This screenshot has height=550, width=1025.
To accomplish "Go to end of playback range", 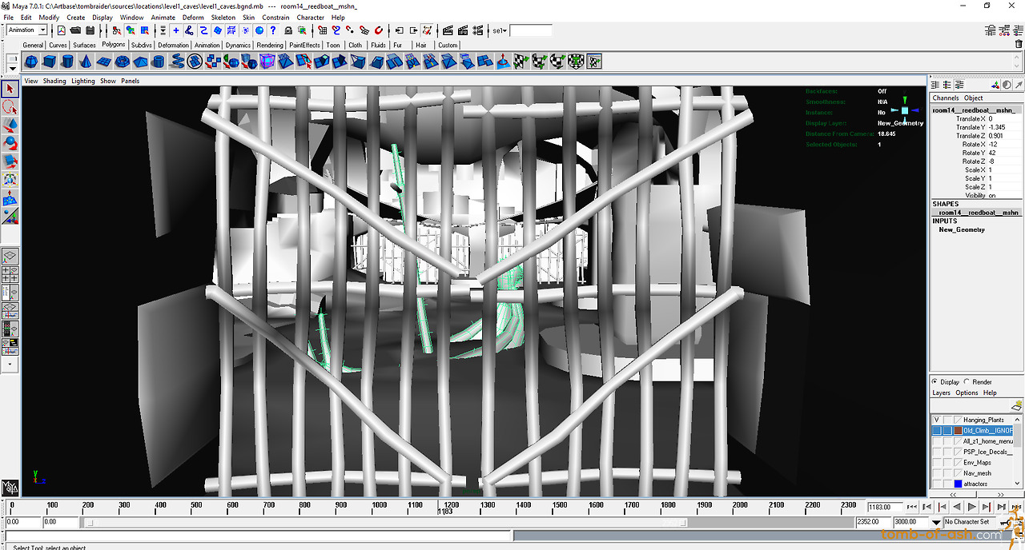I will pos(1017,507).
